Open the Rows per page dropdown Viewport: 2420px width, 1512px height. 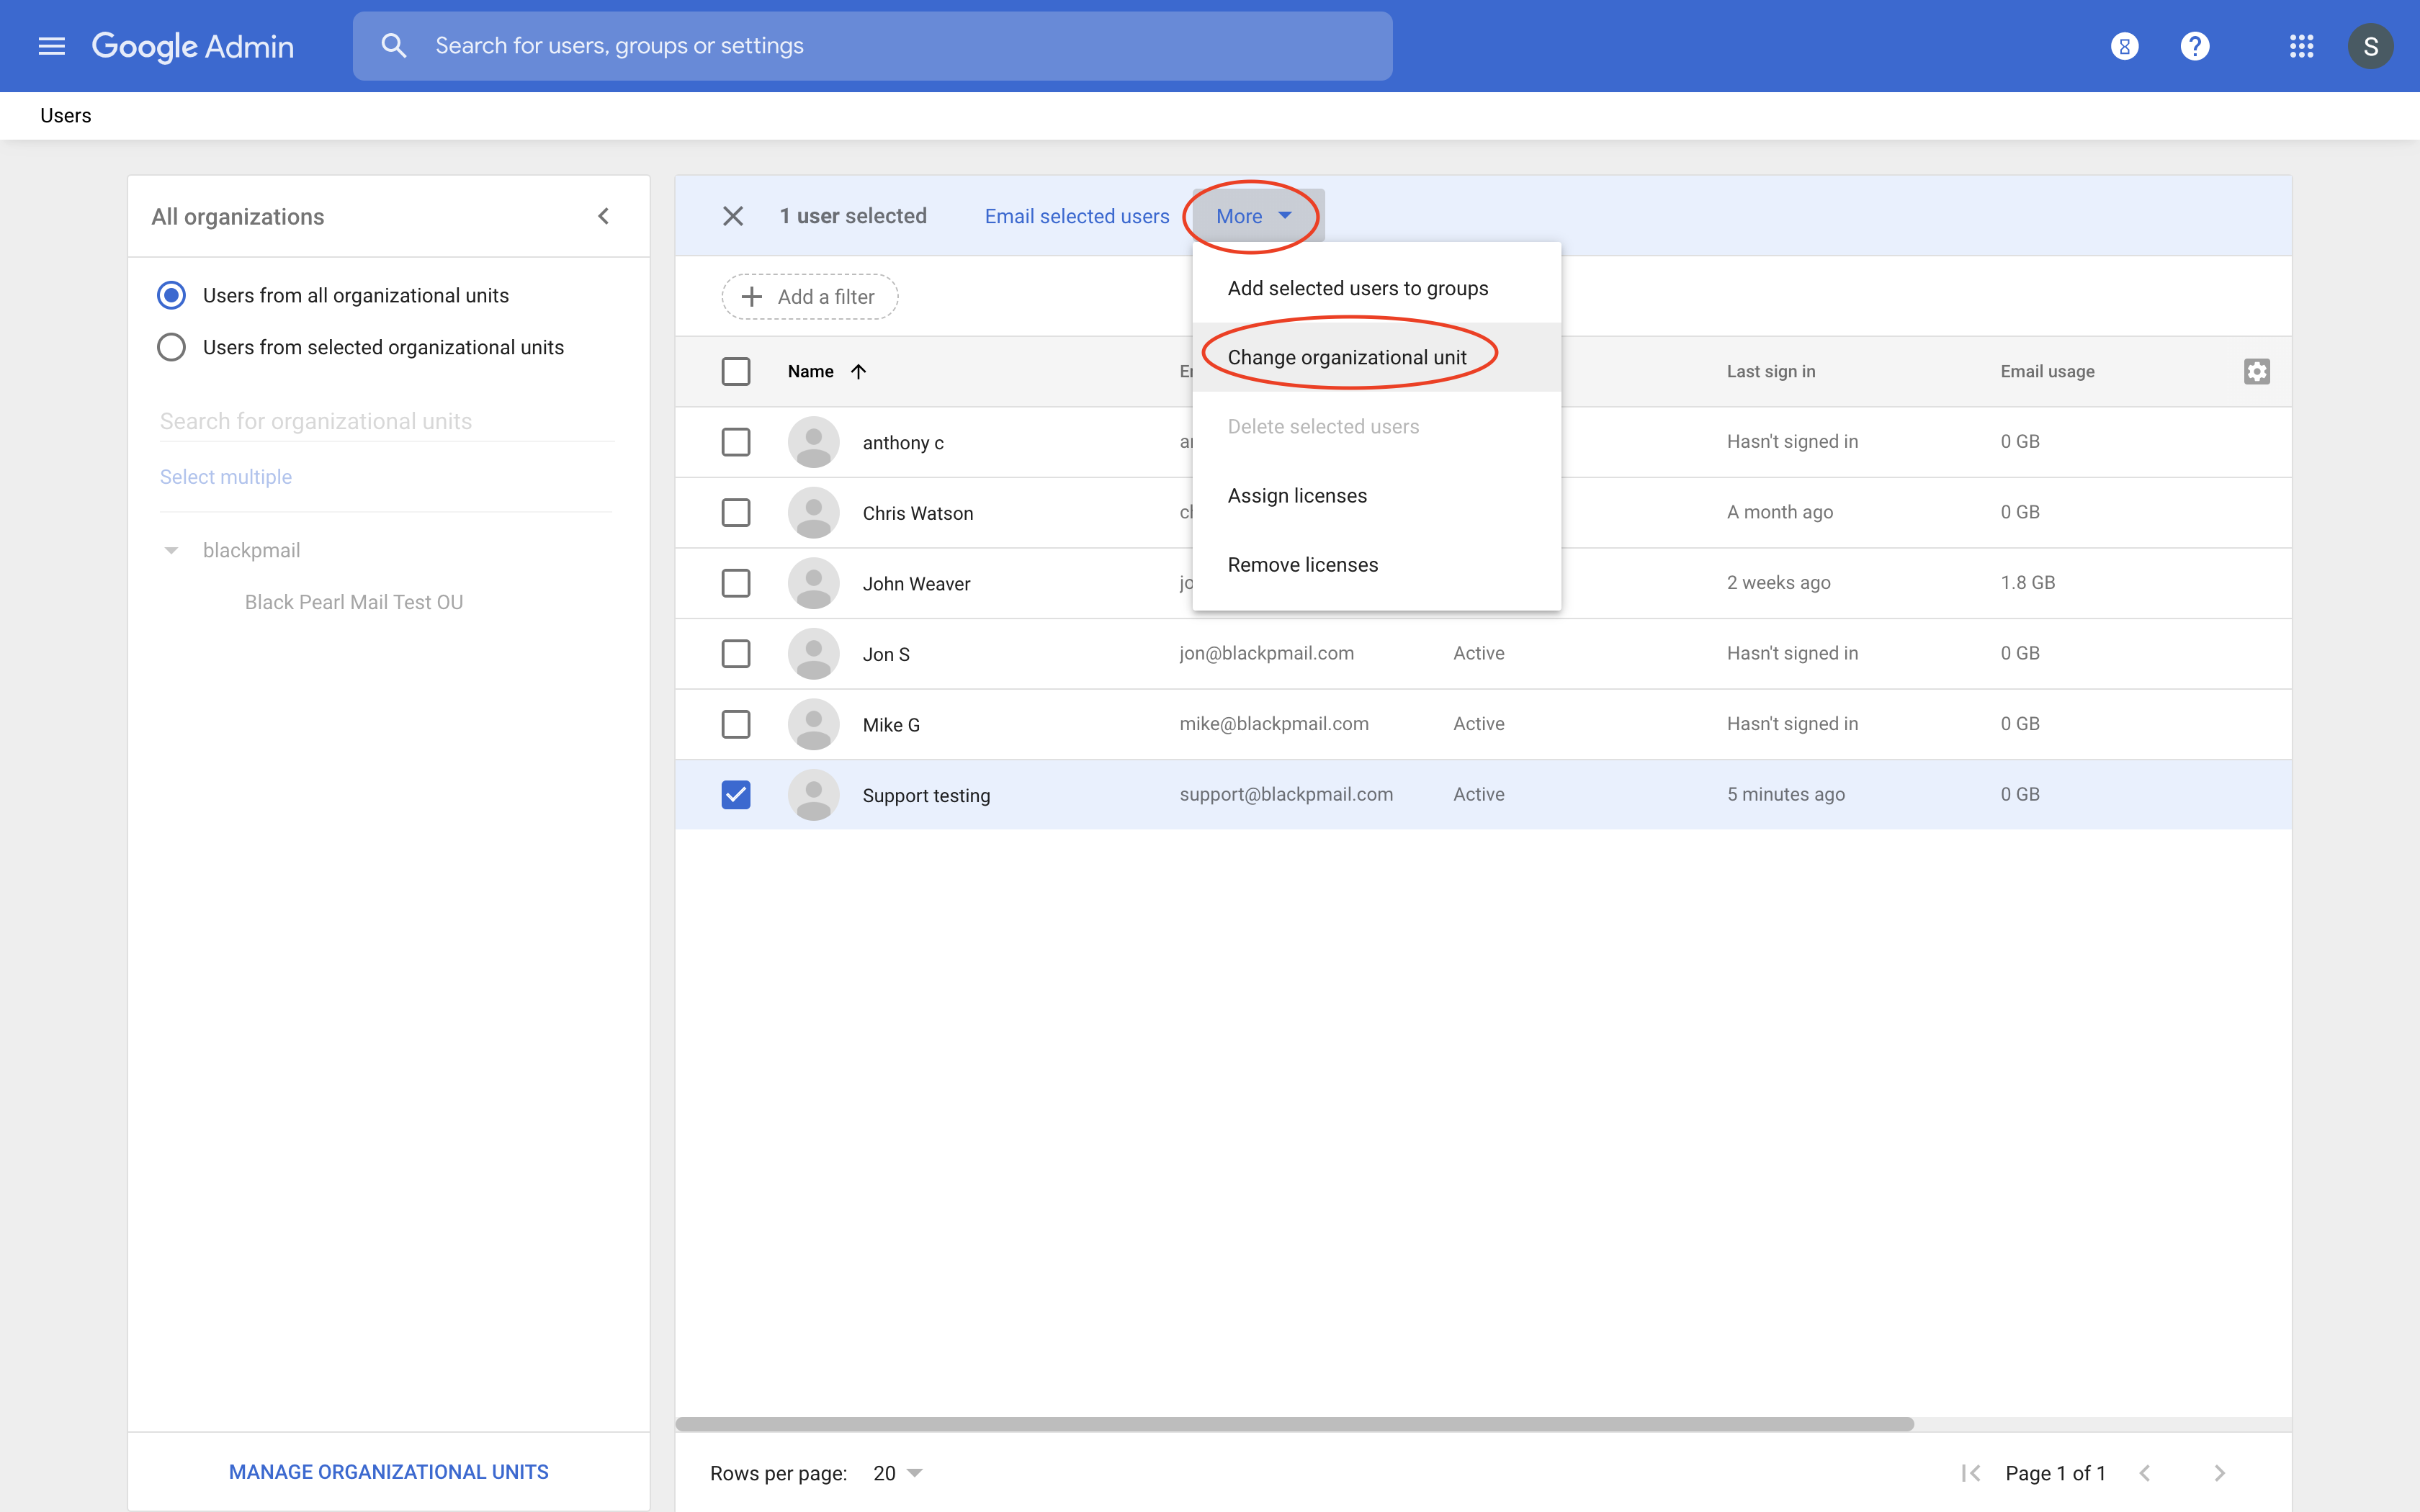click(897, 1472)
